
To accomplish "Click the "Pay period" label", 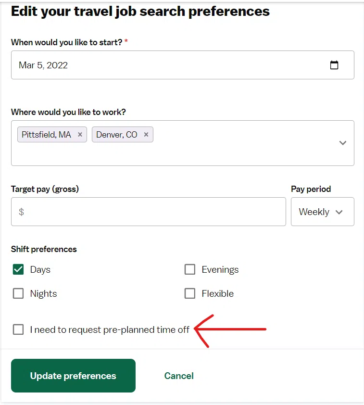I will [x=311, y=189].
